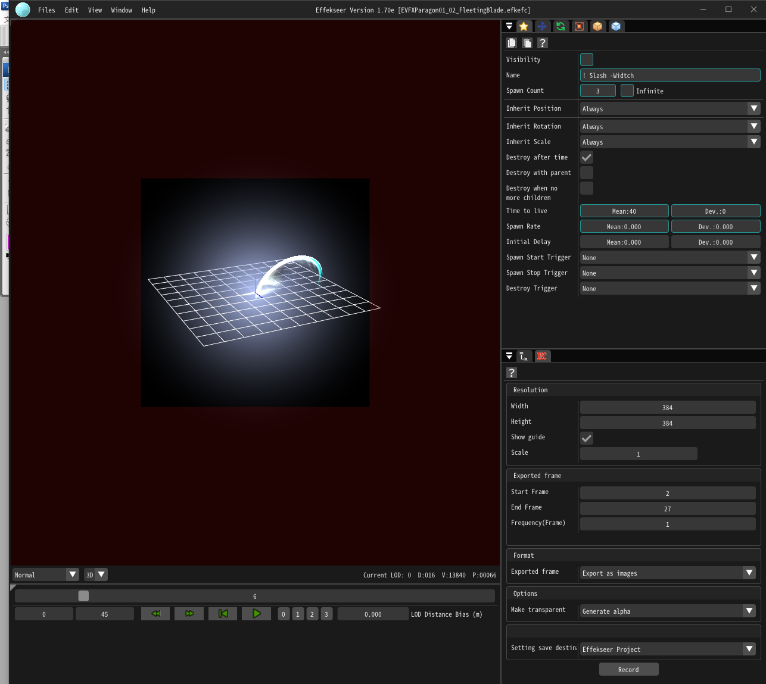
Task: Open the Destroy Trigger dropdown
Action: click(670, 288)
